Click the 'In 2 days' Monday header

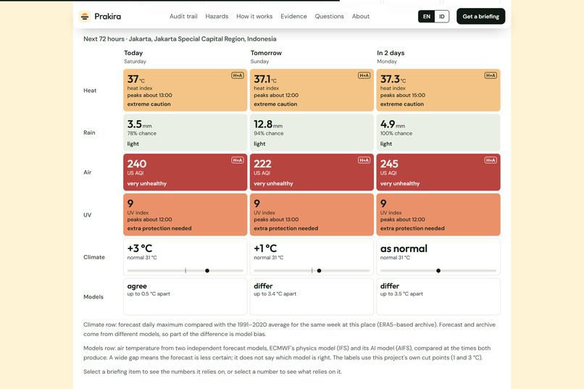point(391,57)
